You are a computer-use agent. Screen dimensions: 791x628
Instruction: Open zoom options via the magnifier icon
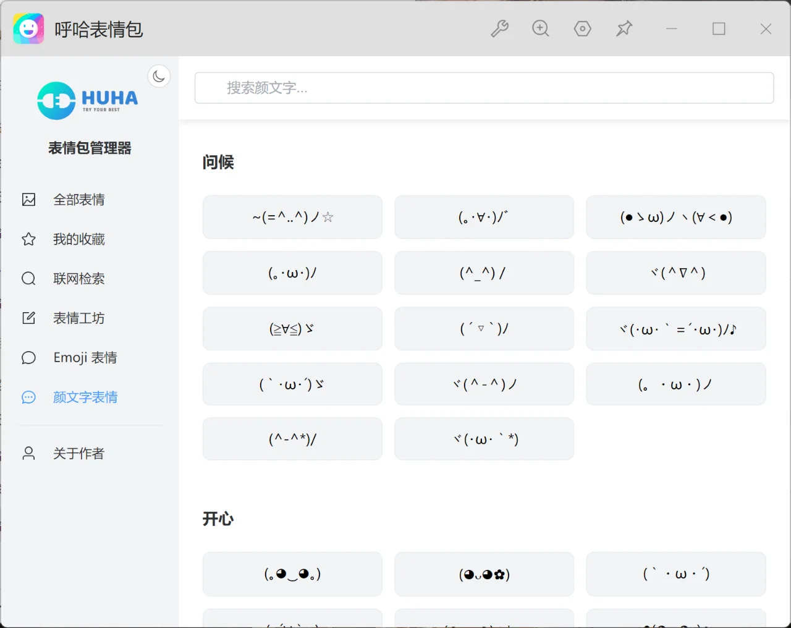pos(541,28)
